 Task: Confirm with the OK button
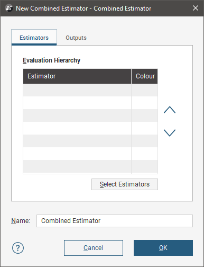click(x=163, y=248)
